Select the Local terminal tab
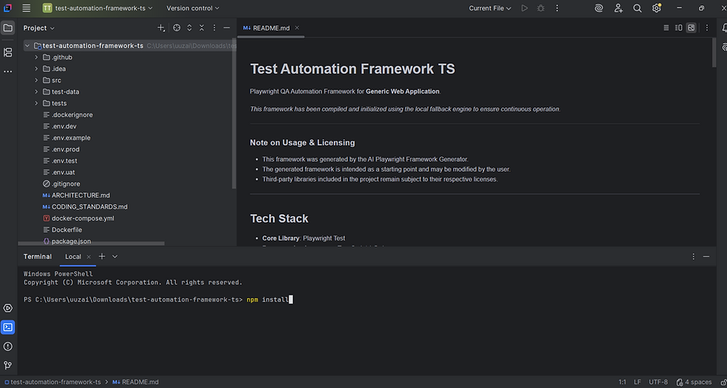Viewport: 727px width, 388px height. point(73,256)
